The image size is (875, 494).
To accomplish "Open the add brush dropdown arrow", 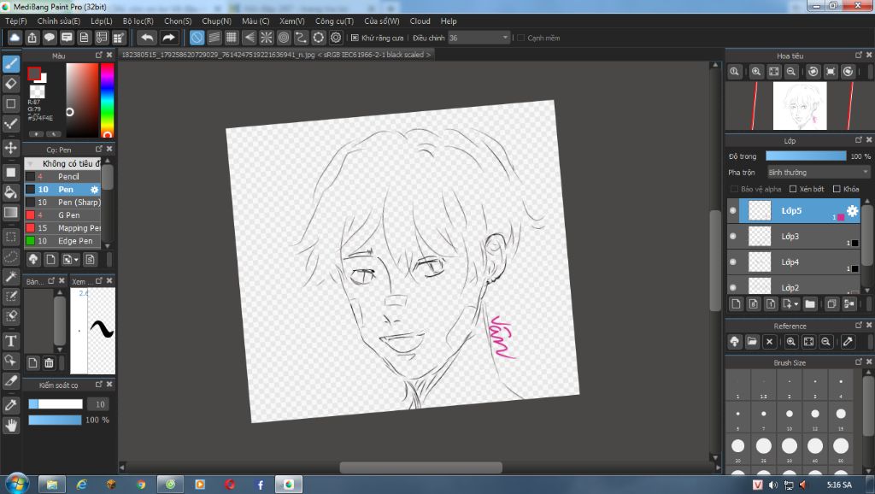I will 76,260.
